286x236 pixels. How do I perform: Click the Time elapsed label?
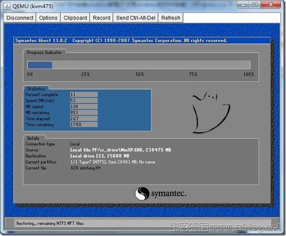coord(37,119)
